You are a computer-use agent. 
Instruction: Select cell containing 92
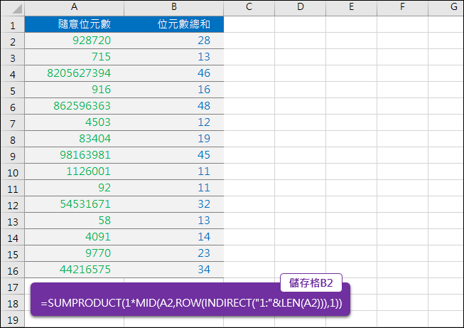[x=75, y=188]
